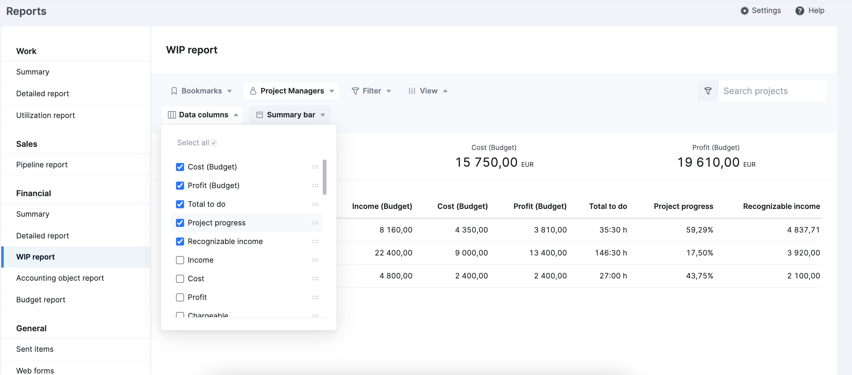This screenshot has height=375, width=852.
Task: Collapse the View dropdown arrow
Action: pos(445,91)
